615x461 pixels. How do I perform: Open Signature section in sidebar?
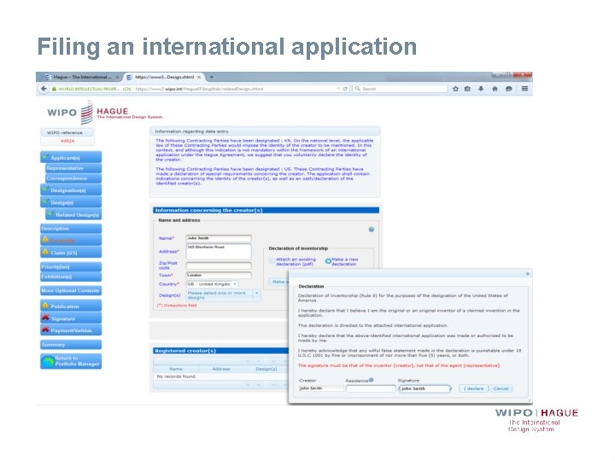coord(71,318)
